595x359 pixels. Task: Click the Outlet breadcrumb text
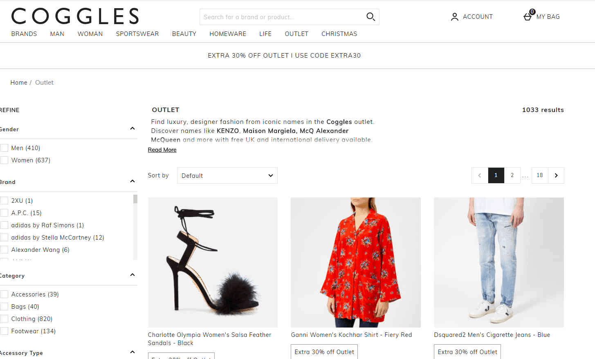coord(44,83)
